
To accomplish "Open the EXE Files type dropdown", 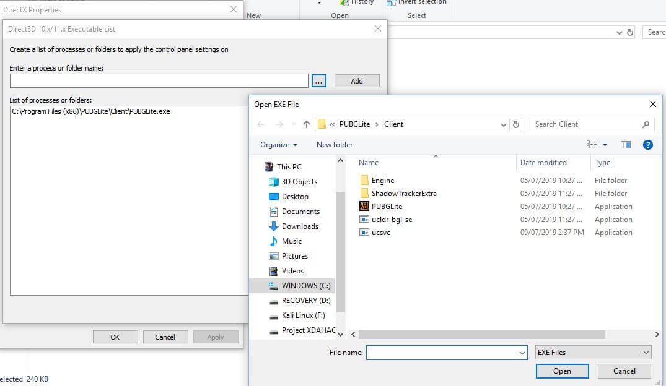I will pyautogui.click(x=593, y=353).
